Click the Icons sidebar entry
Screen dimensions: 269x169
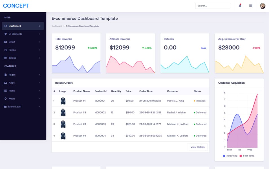coord(5,90)
